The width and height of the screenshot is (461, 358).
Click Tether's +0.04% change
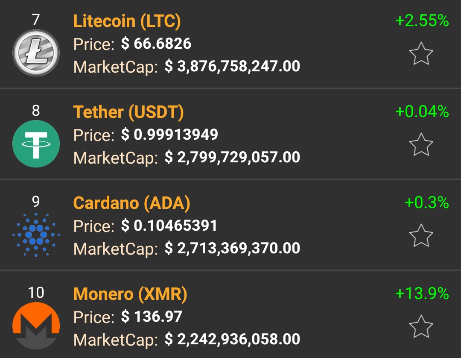pyautogui.click(x=422, y=112)
